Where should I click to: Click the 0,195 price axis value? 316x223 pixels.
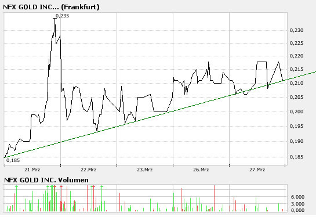296,126
